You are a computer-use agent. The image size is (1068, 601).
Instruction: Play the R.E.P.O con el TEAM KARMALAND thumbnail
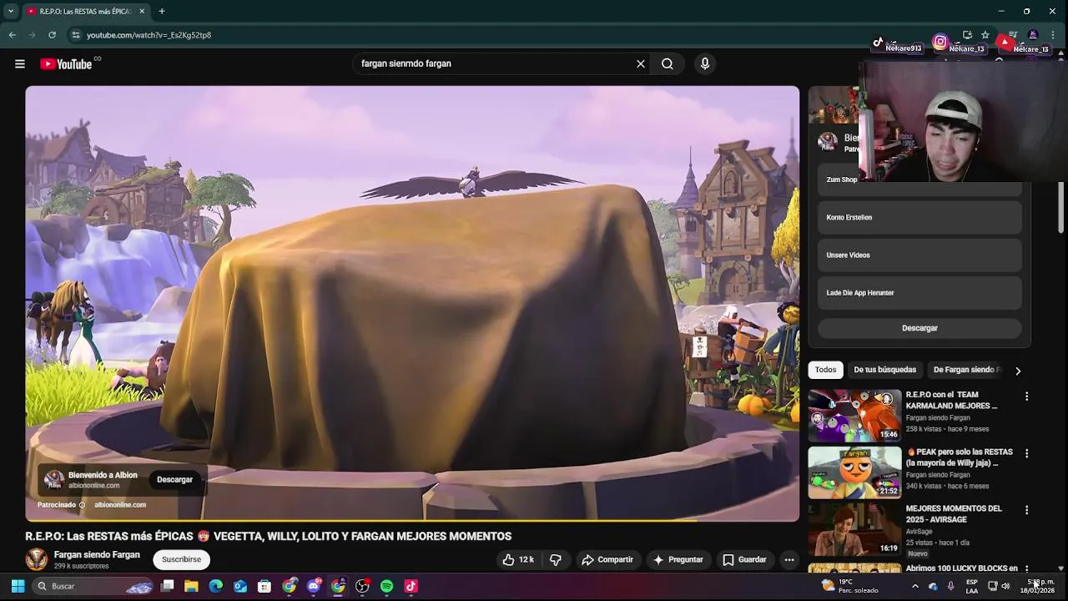point(854,415)
